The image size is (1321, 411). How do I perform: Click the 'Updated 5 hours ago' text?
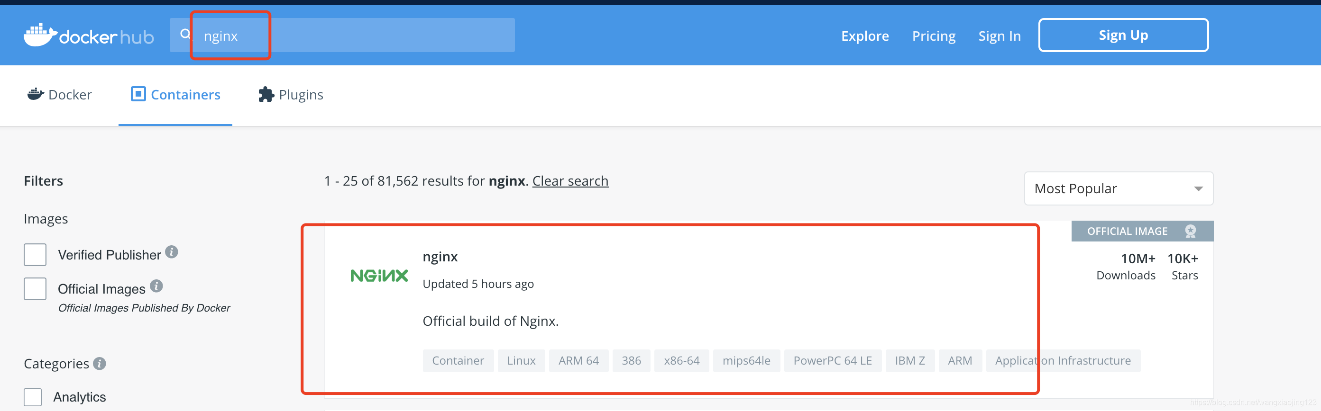click(478, 284)
